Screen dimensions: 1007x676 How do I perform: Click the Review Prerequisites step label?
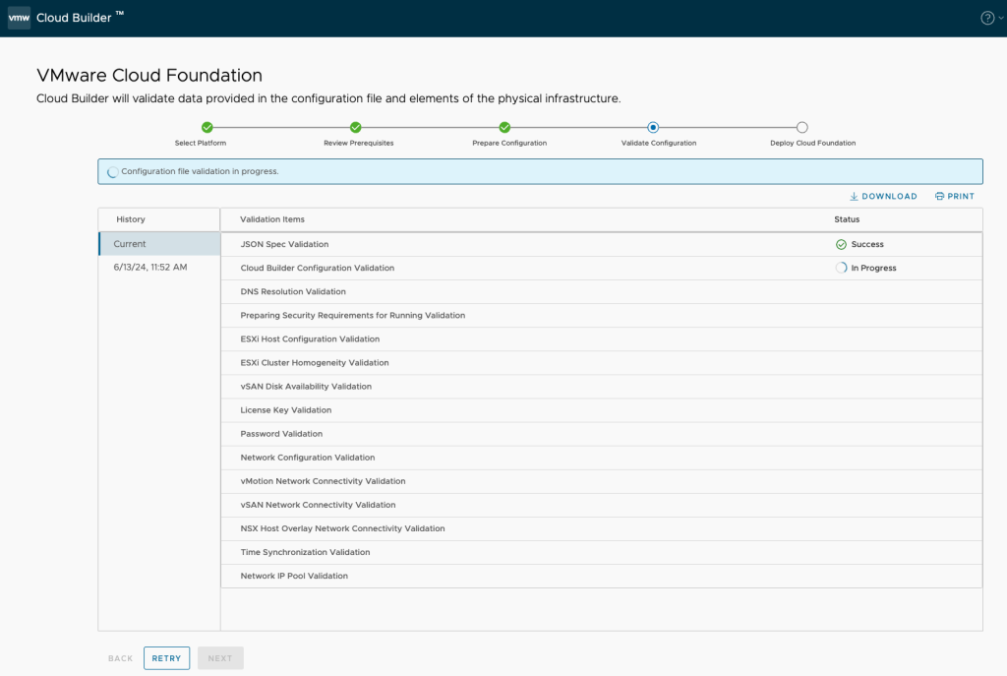[358, 144]
